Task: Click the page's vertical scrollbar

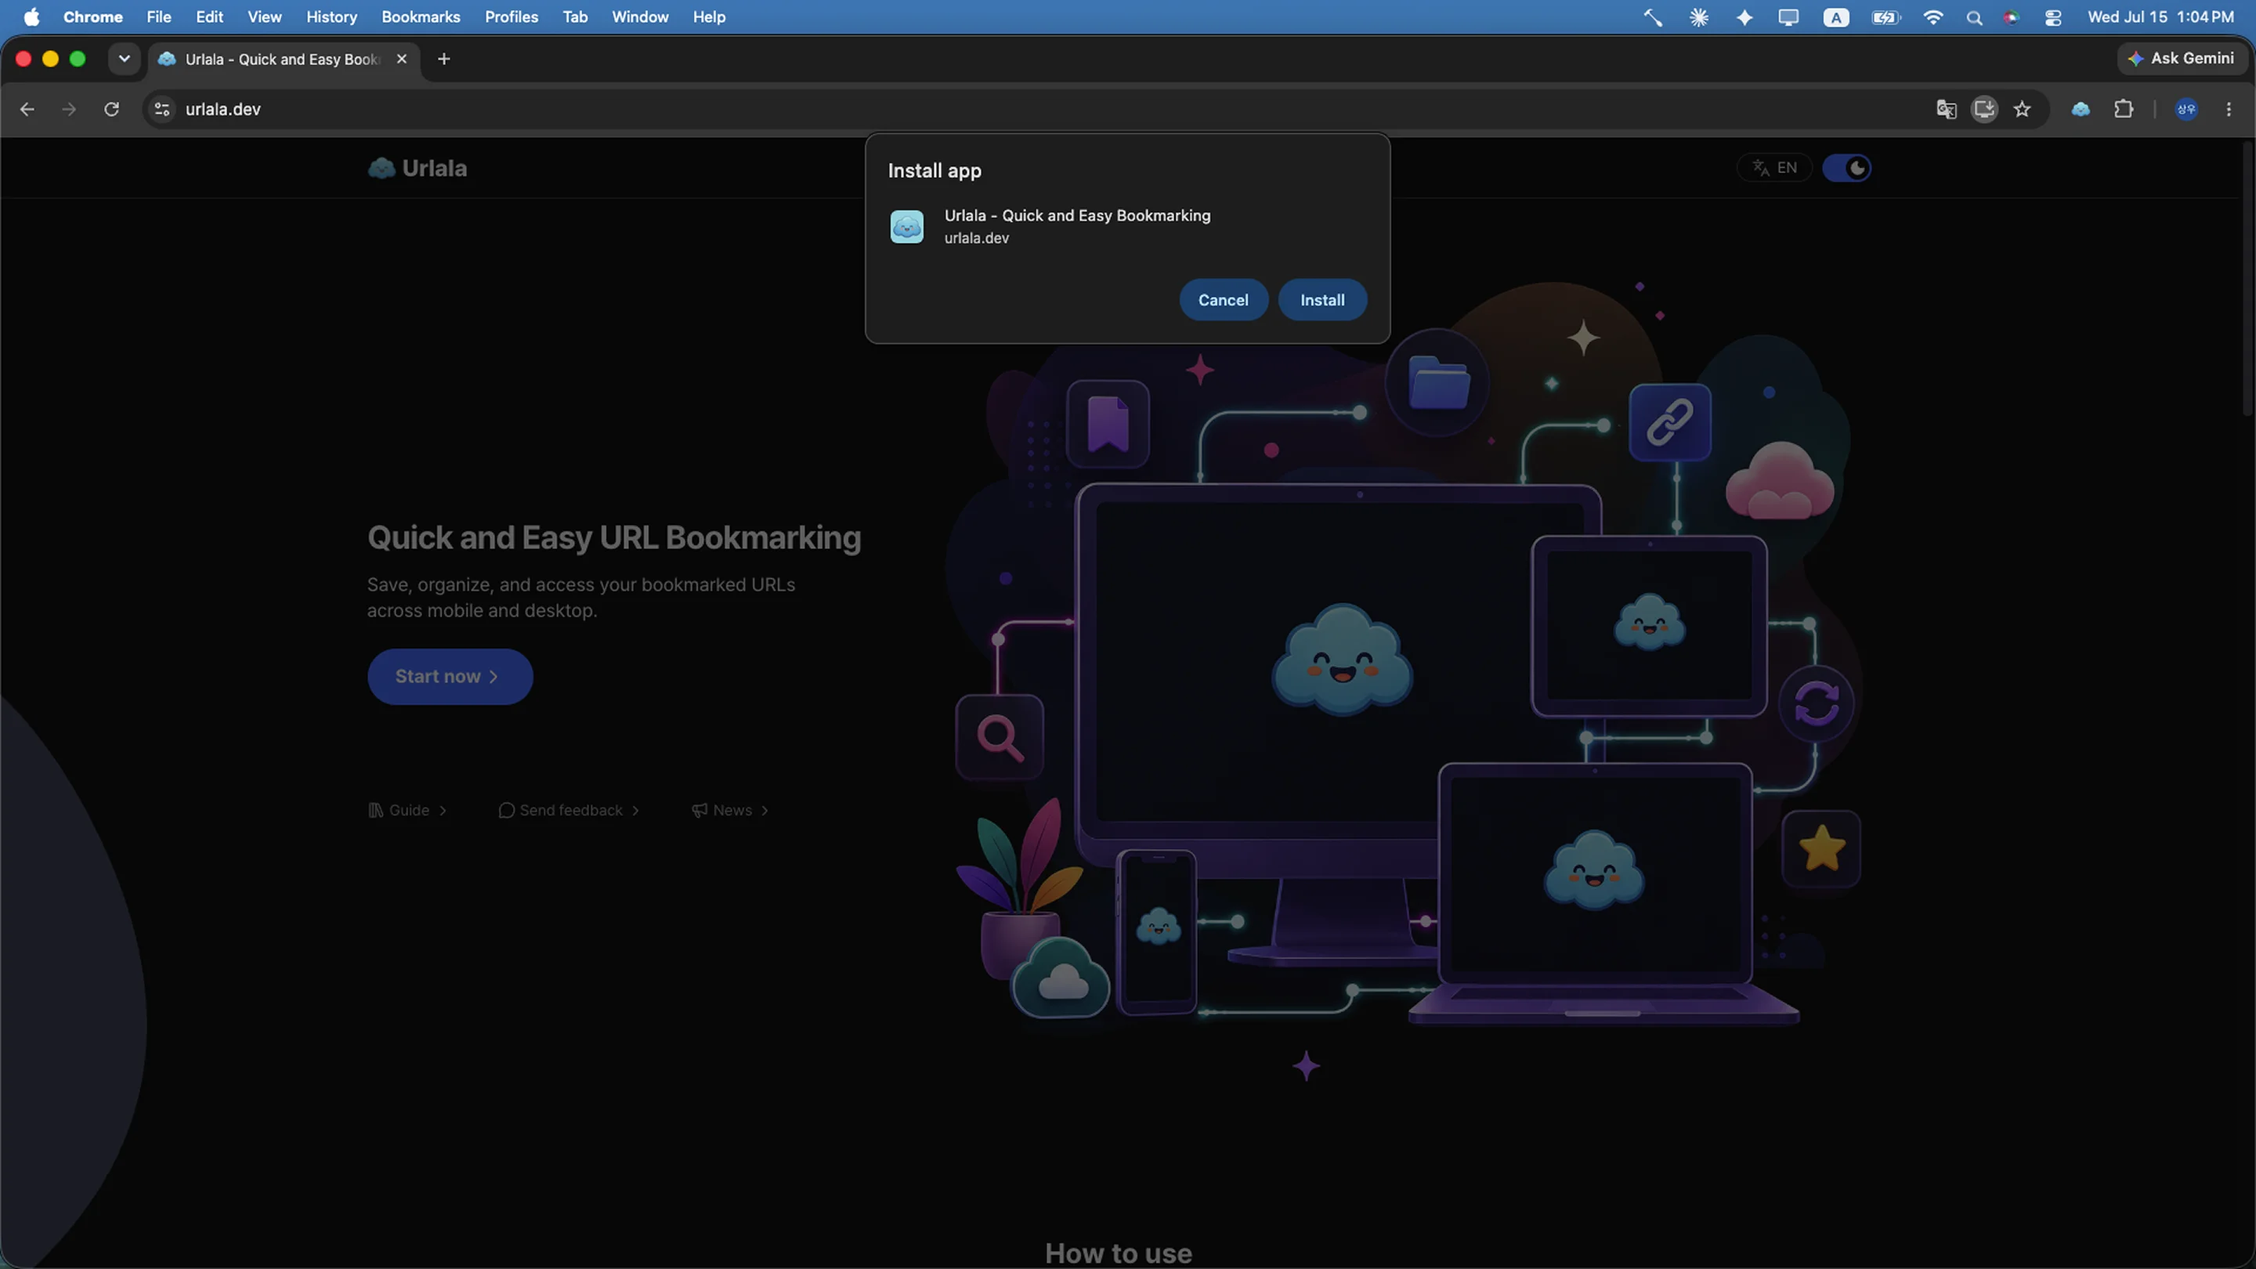Action: [2249, 279]
